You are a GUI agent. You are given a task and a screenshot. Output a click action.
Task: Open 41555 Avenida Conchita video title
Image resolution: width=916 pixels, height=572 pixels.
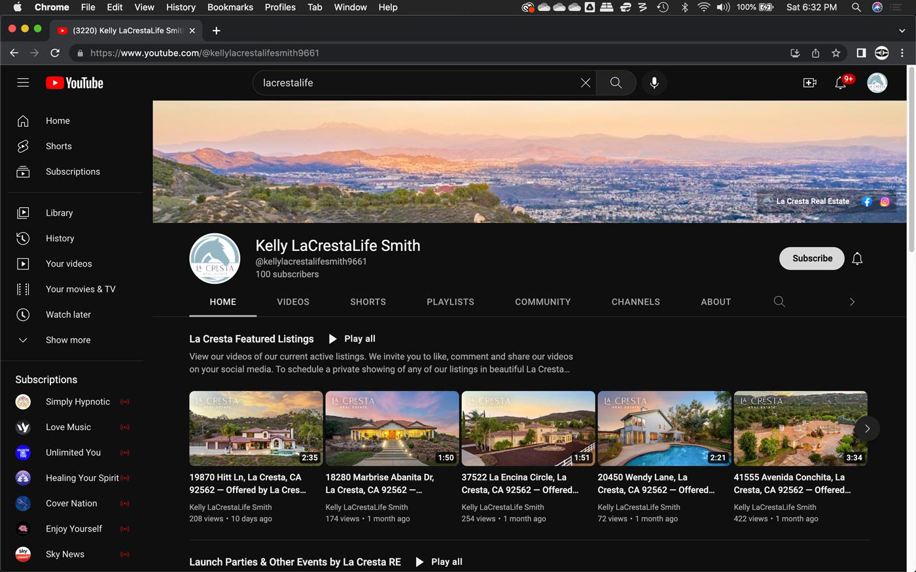[x=792, y=484]
